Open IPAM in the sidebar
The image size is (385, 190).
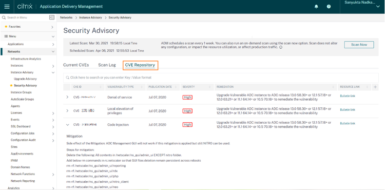pos(14,160)
